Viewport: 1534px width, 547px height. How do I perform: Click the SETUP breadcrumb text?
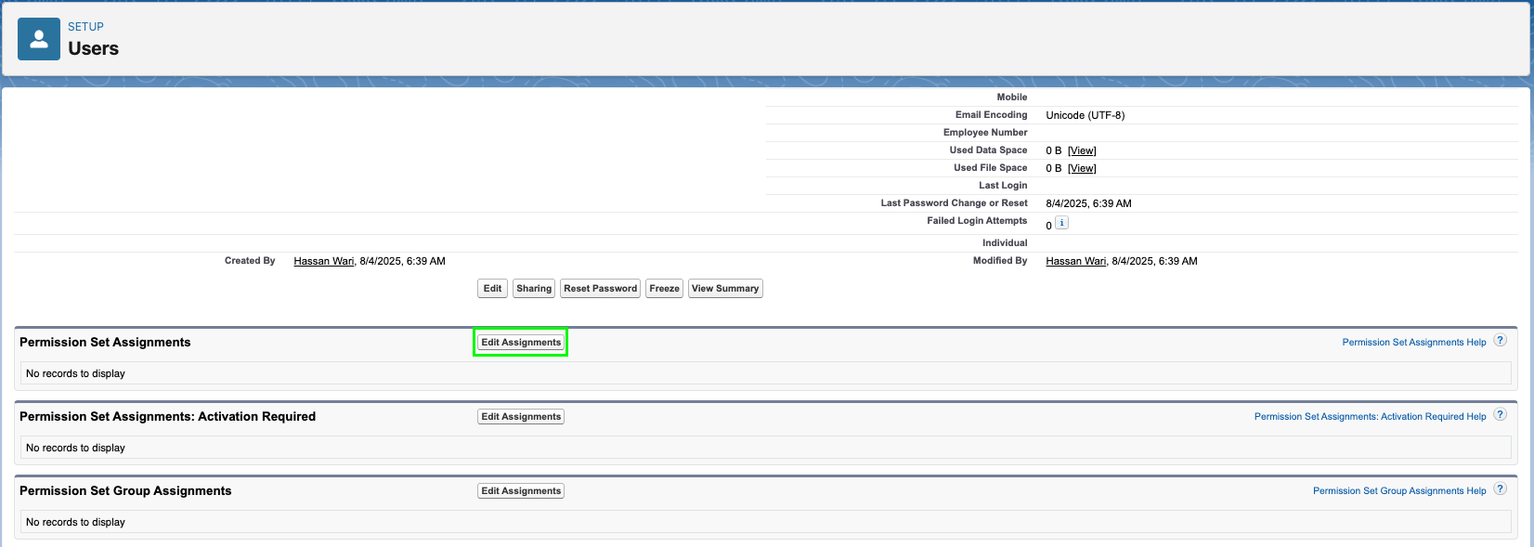(x=85, y=27)
